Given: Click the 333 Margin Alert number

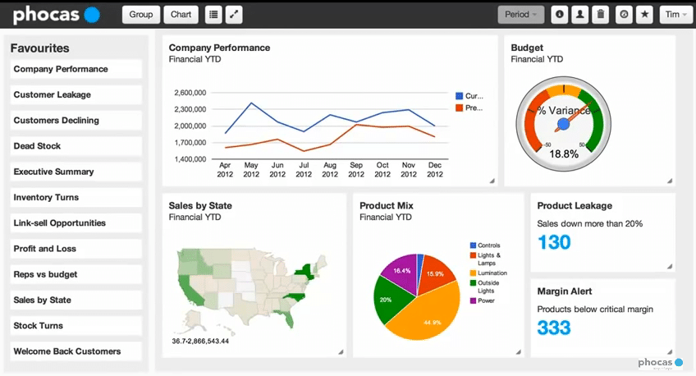Looking at the screenshot, I should [554, 328].
